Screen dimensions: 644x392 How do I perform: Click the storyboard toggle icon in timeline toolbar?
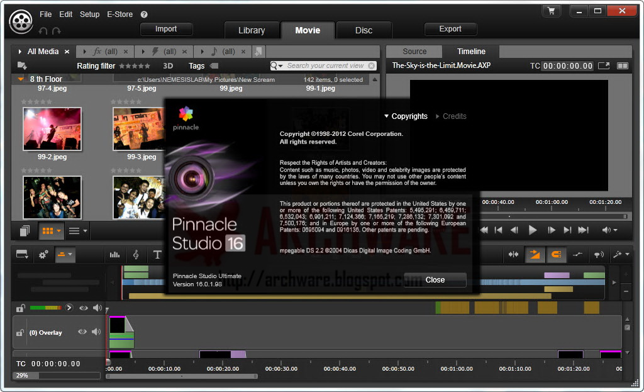22,255
